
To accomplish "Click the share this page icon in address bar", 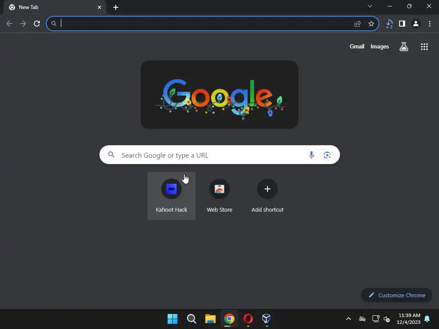I will pyautogui.click(x=357, y=24).
